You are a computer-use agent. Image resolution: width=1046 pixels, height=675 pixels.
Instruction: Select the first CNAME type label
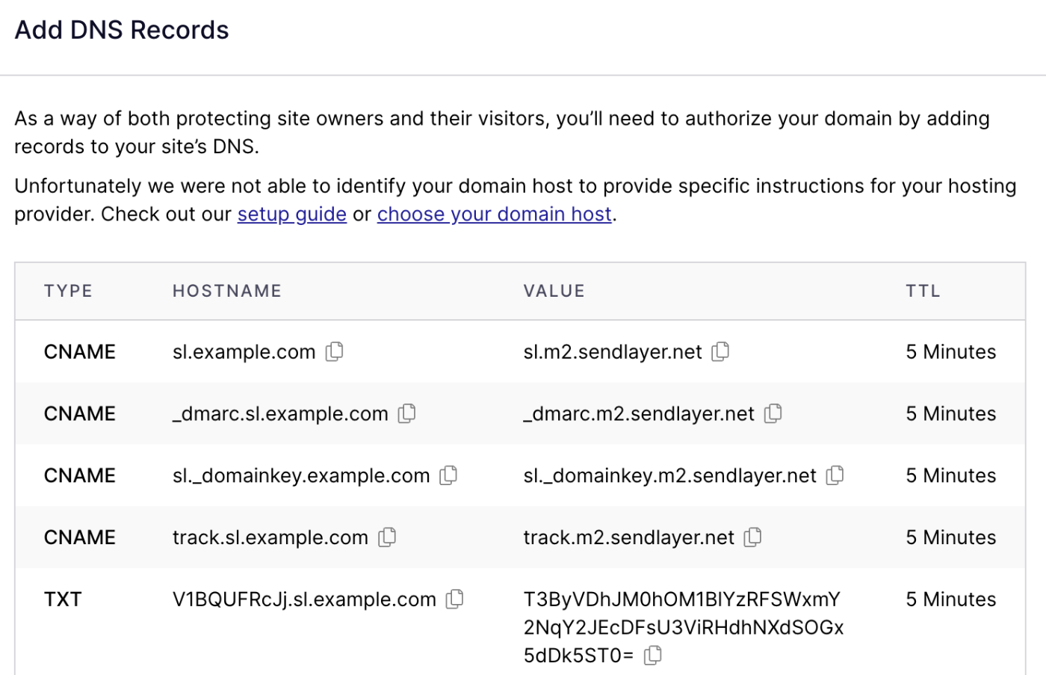click(x=79, y=351)
